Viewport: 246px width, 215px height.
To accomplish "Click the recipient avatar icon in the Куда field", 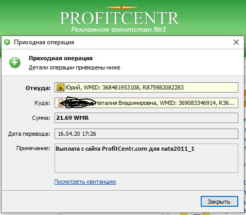I will point(60,102).
